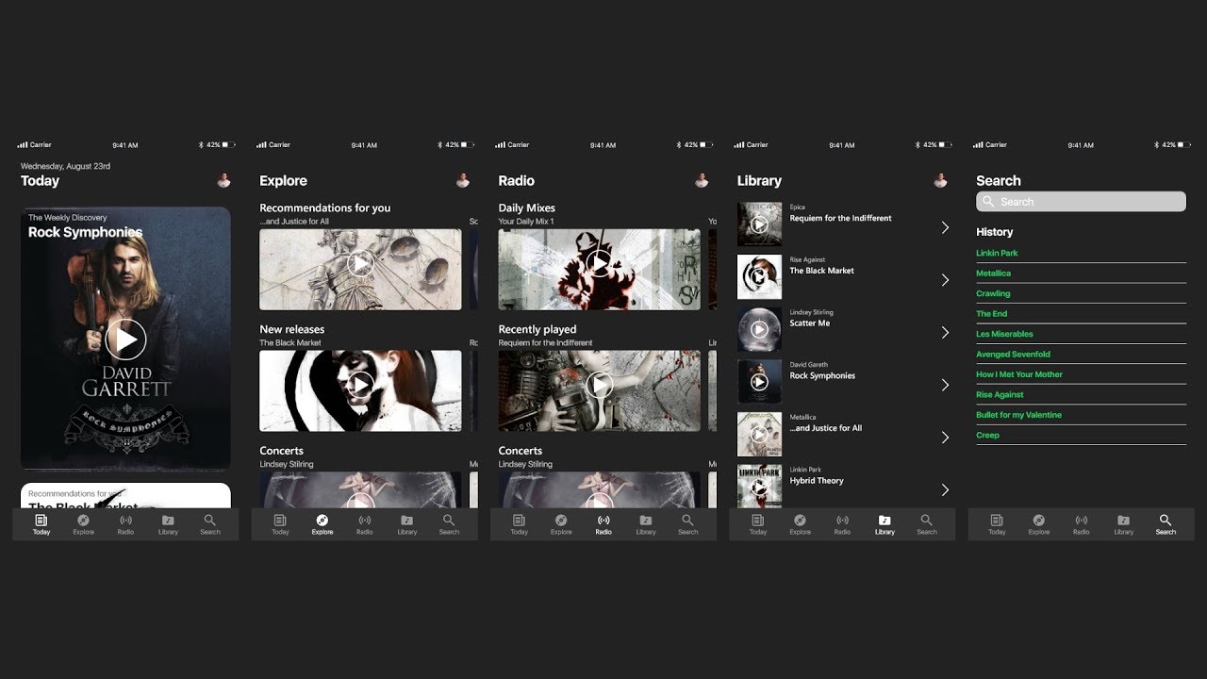Expand the Library row chevron for The Black Market
1207x679 pixels.
945,280
